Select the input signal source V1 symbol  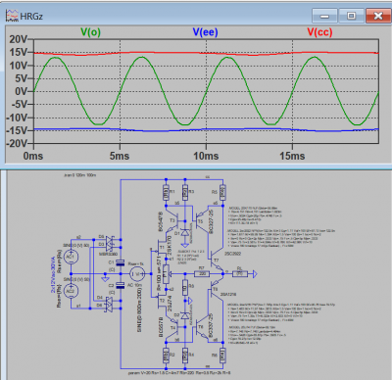pyautogui.click(x=137, y=274)
